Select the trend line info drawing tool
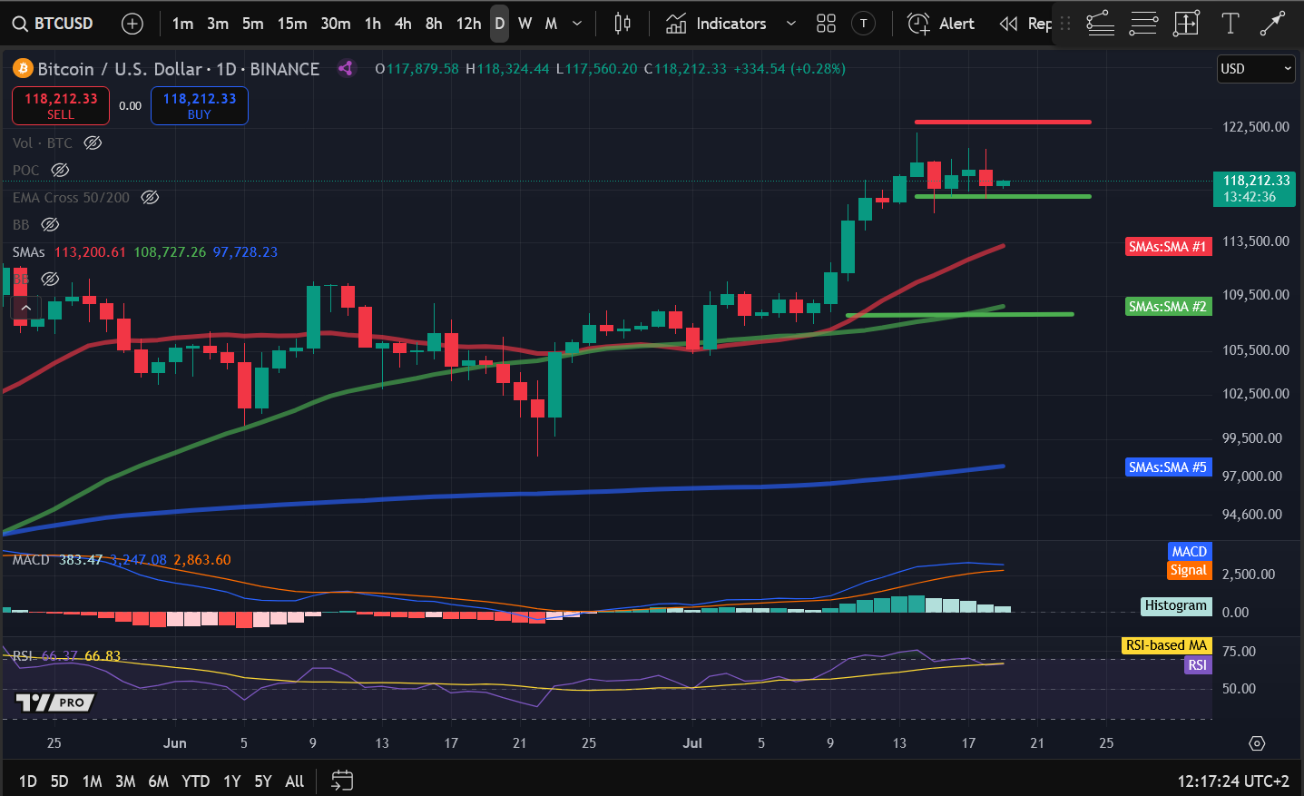Screen dimensions: 1304x796 pos(1100,24)
